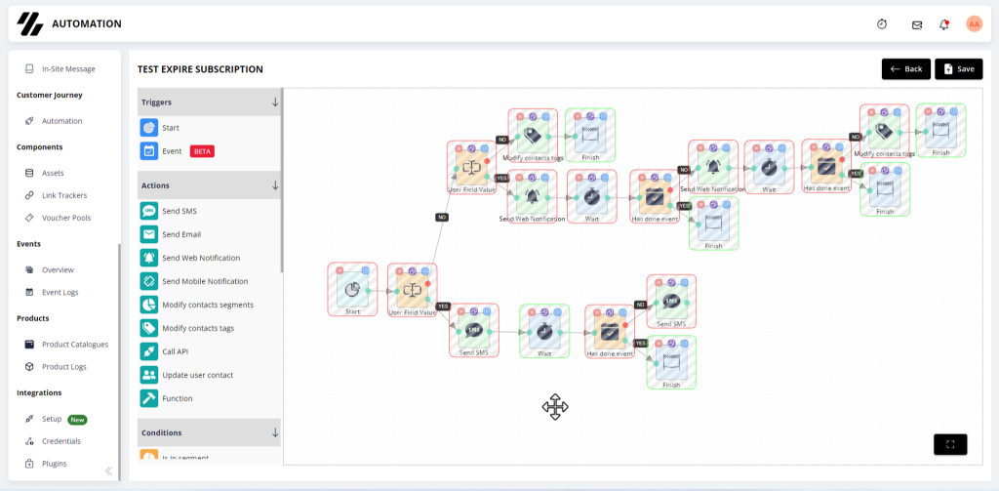999x491 pixels.
Task: Choose the Function action icon
Action: pyautogui.click(x=149, y=398)
